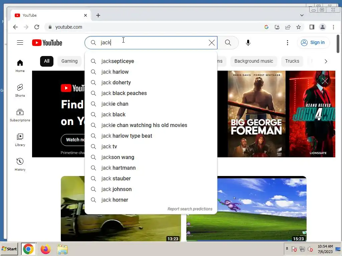The width and height of the screenshot is (342, 256).
Task: Submit search with the magnifier button
Action: pos(228,43)
